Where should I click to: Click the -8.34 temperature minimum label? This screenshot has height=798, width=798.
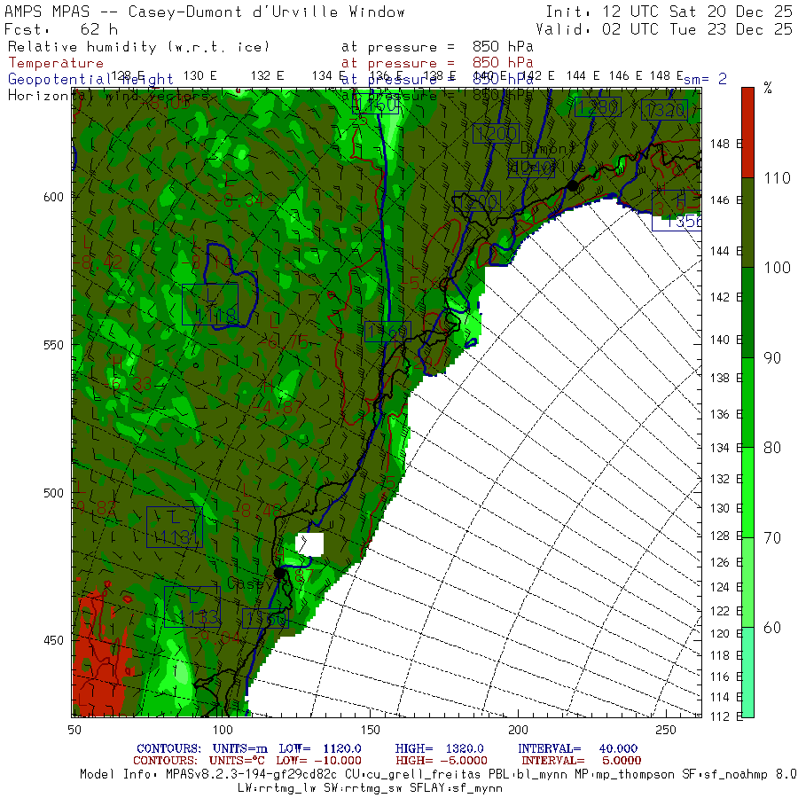click(x=239, y=199)
